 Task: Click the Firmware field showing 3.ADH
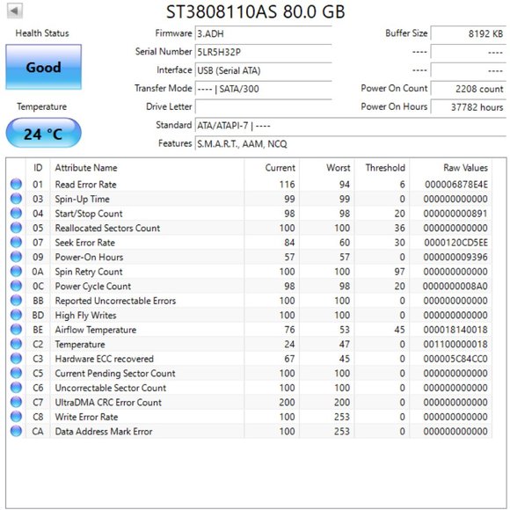click(x=263, y=33)
